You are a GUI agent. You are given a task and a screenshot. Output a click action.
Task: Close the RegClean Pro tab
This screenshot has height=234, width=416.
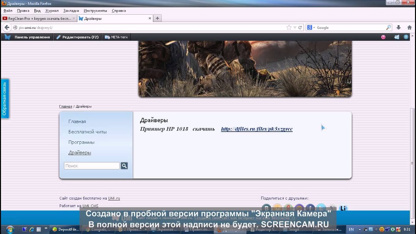point(73,19)
